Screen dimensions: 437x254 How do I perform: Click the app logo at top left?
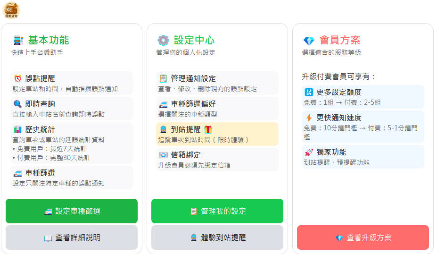click(11, 9)
